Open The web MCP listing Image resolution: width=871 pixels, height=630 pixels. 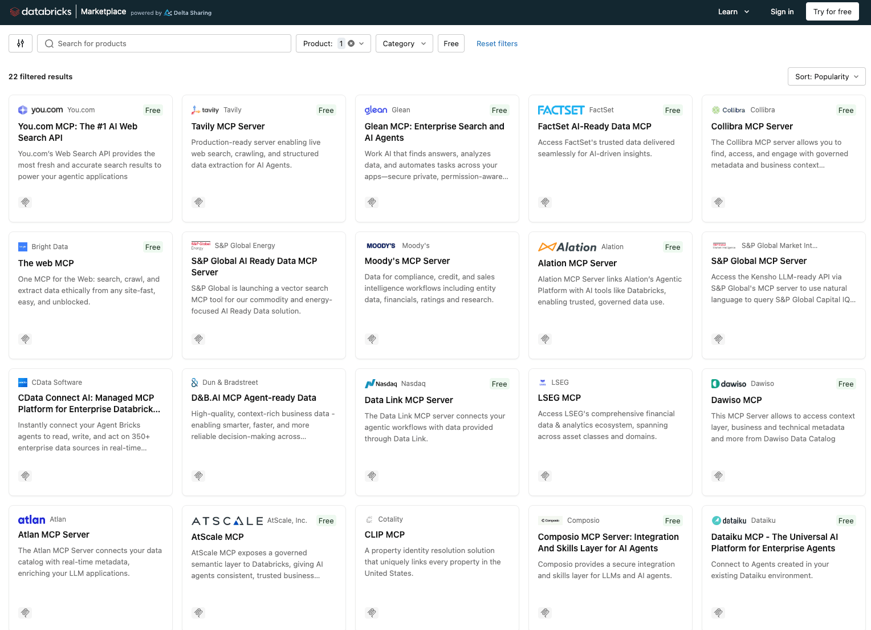(46, 263)
